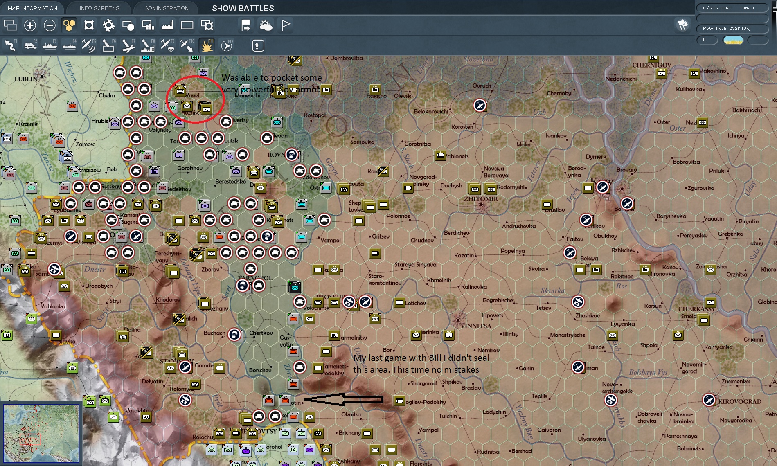This screenshot has height=466, width=777.
Task: Click the Zhitomir city marker
Action: (482, 205)
